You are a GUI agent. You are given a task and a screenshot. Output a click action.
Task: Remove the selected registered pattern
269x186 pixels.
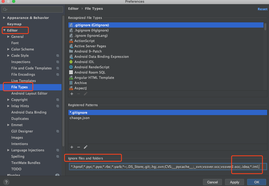coord(79,147)
